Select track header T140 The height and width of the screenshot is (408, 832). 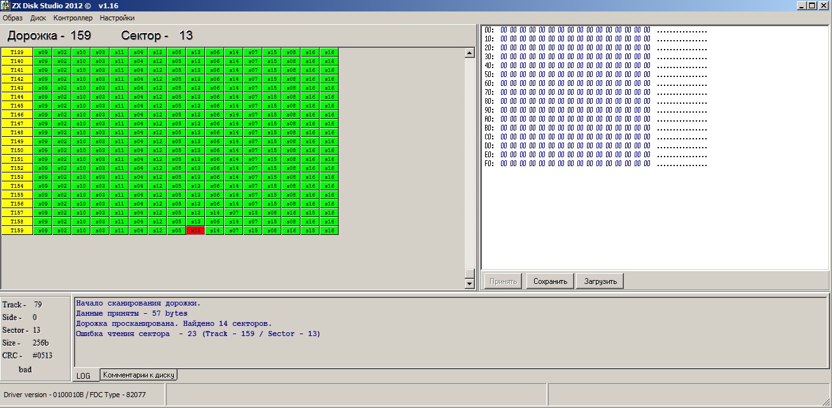17,61
